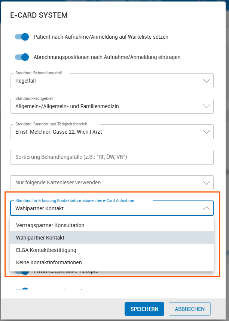Click the upward chevron above the contact options list
This screenshot has height=321, width=229.
(206, 208)
